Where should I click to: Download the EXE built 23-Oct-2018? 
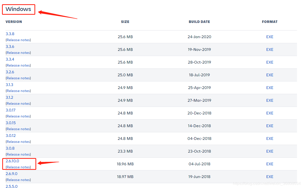click(270, 151)
